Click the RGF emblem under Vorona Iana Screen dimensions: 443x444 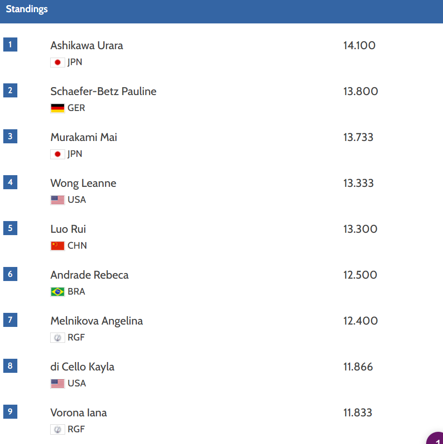58,429
